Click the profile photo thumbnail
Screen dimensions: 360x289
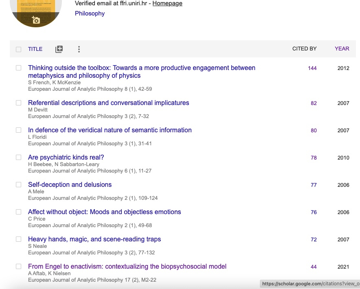36,8
